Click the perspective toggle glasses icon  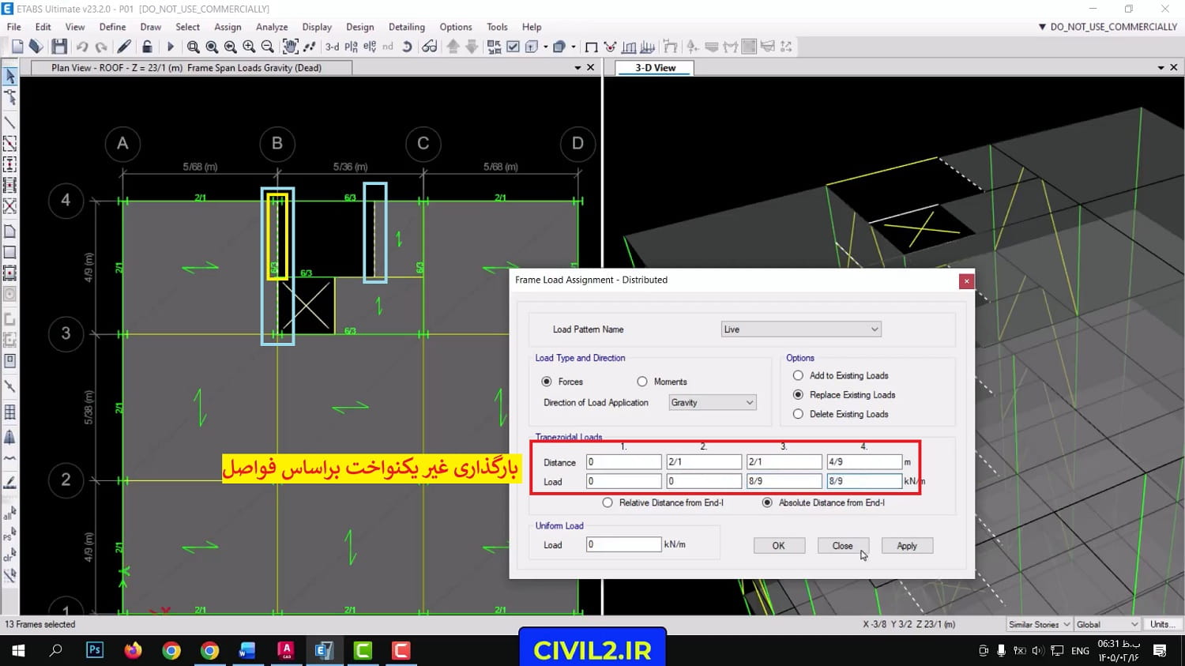[x=429, y=47]
